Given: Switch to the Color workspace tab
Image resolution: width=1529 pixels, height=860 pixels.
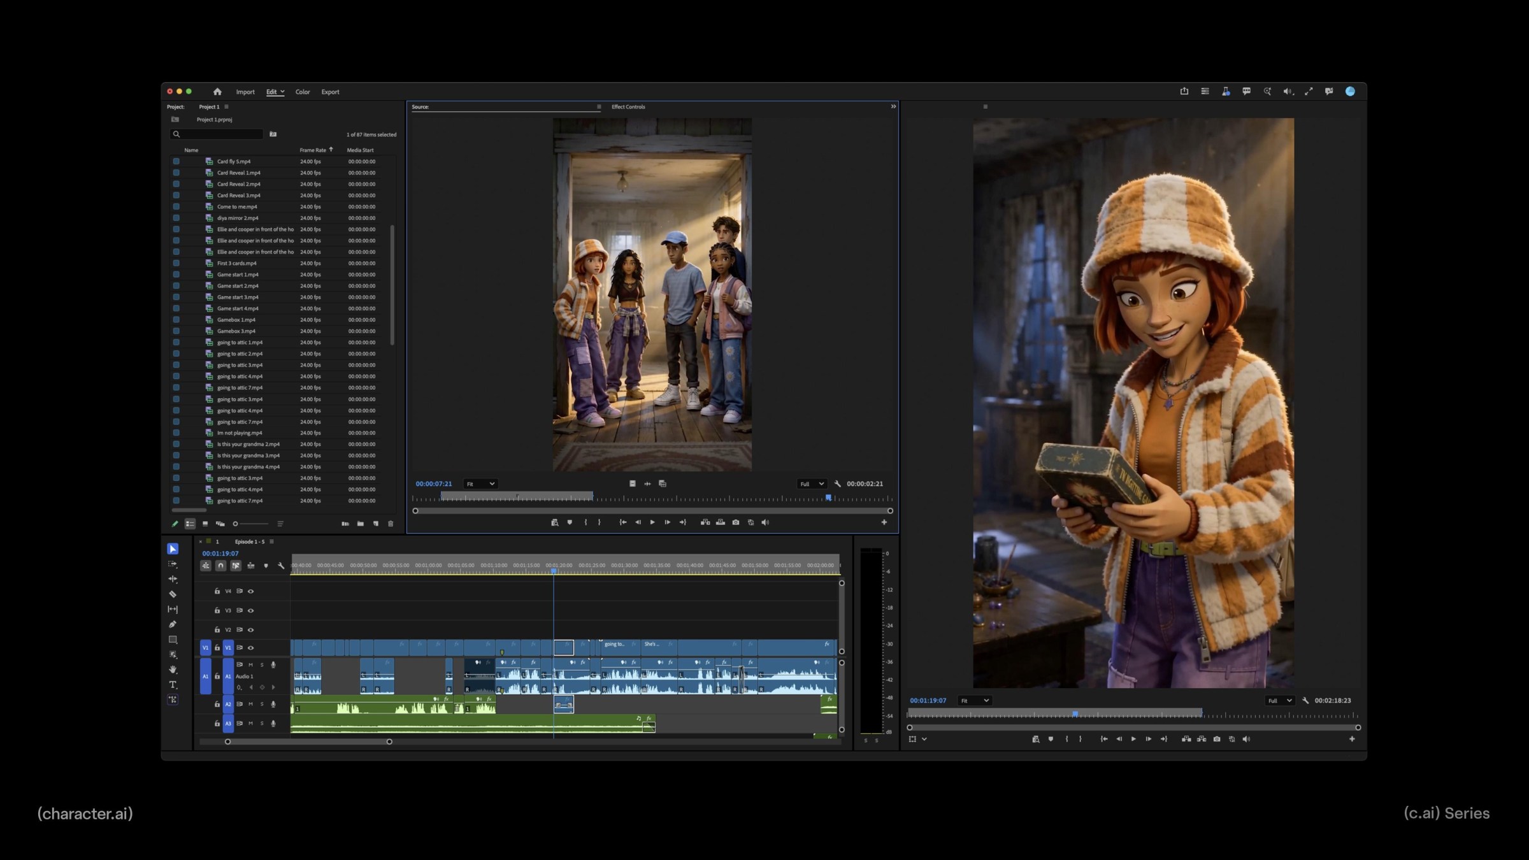Looking at the screenshot, I should 303,92.
